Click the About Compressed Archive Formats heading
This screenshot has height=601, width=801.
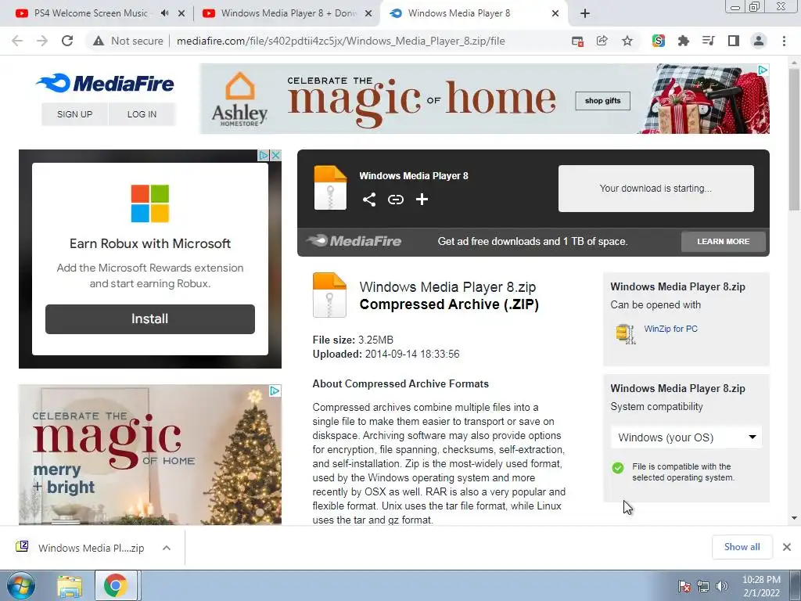[x=400, y=383]
